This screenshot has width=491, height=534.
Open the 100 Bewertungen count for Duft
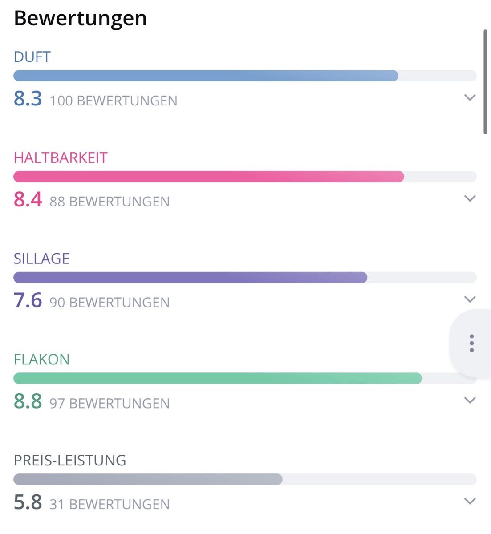[114, 101]
